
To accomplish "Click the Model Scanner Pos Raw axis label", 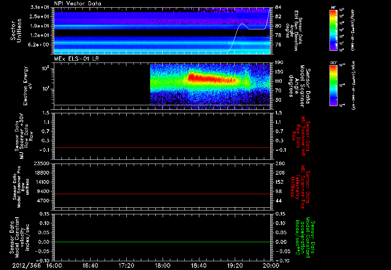I will click(21, 186).
